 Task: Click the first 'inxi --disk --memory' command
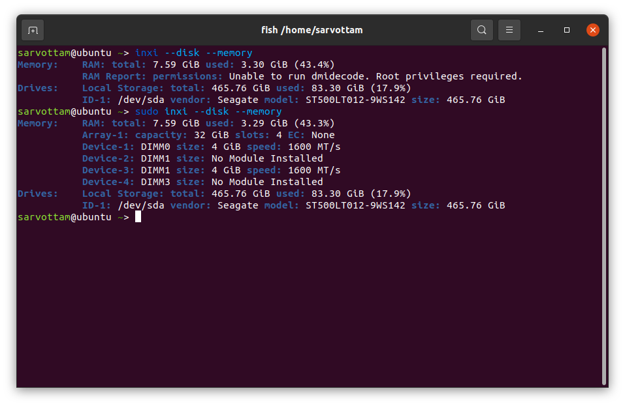click(x=193, y=53)
